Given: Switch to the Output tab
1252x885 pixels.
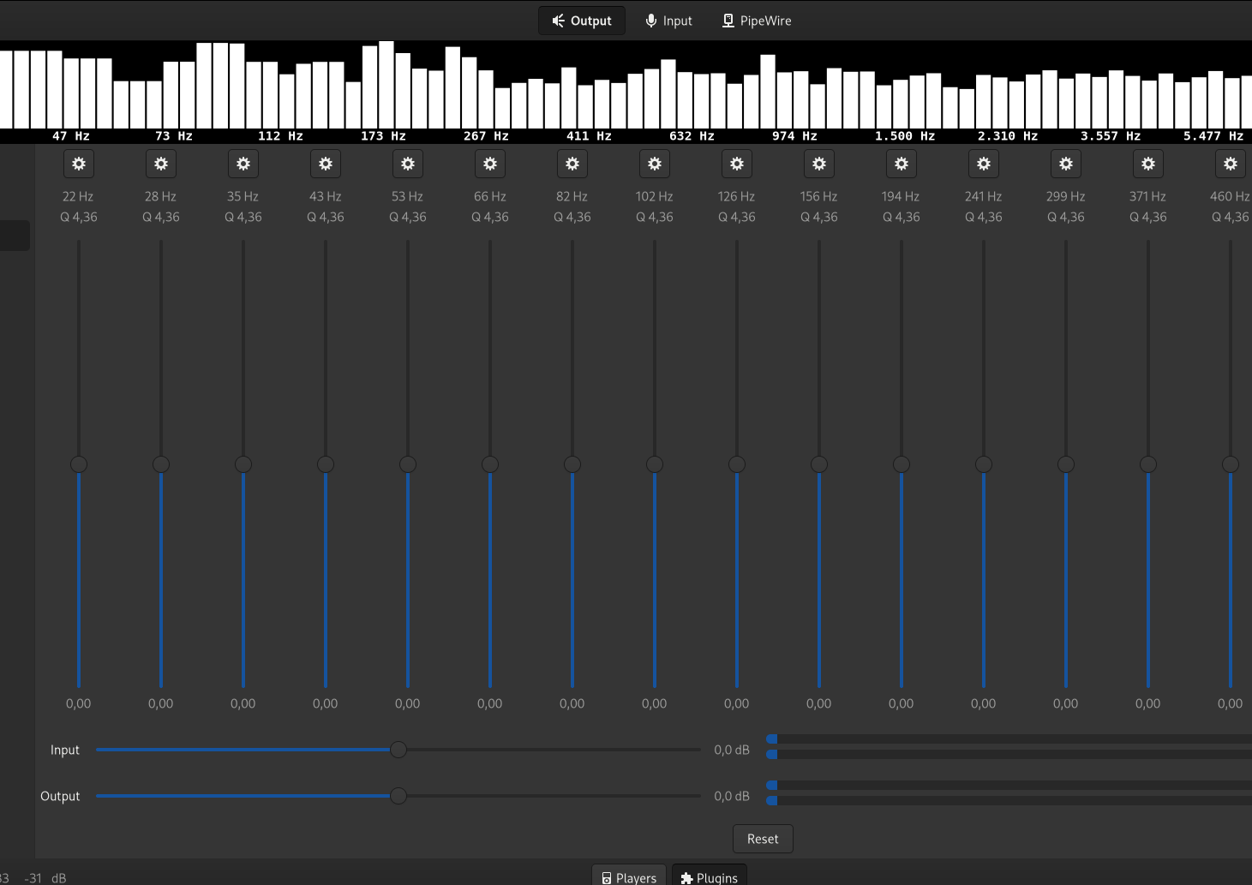Looking at the screenshot, I should pyautogui.click(x=582, y=21).
